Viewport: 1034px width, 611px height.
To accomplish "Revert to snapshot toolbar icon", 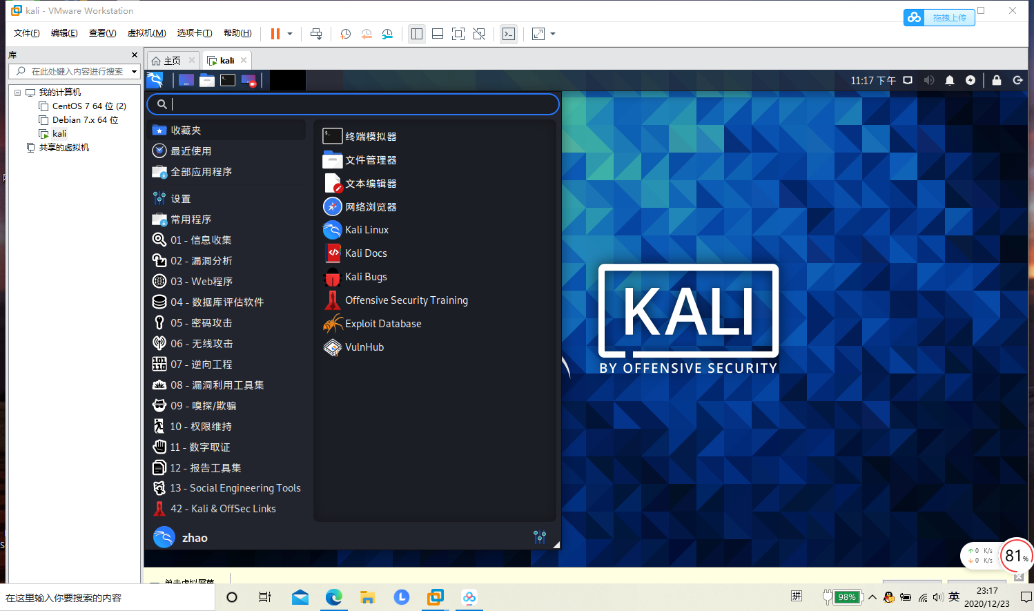I will (367, 34).
